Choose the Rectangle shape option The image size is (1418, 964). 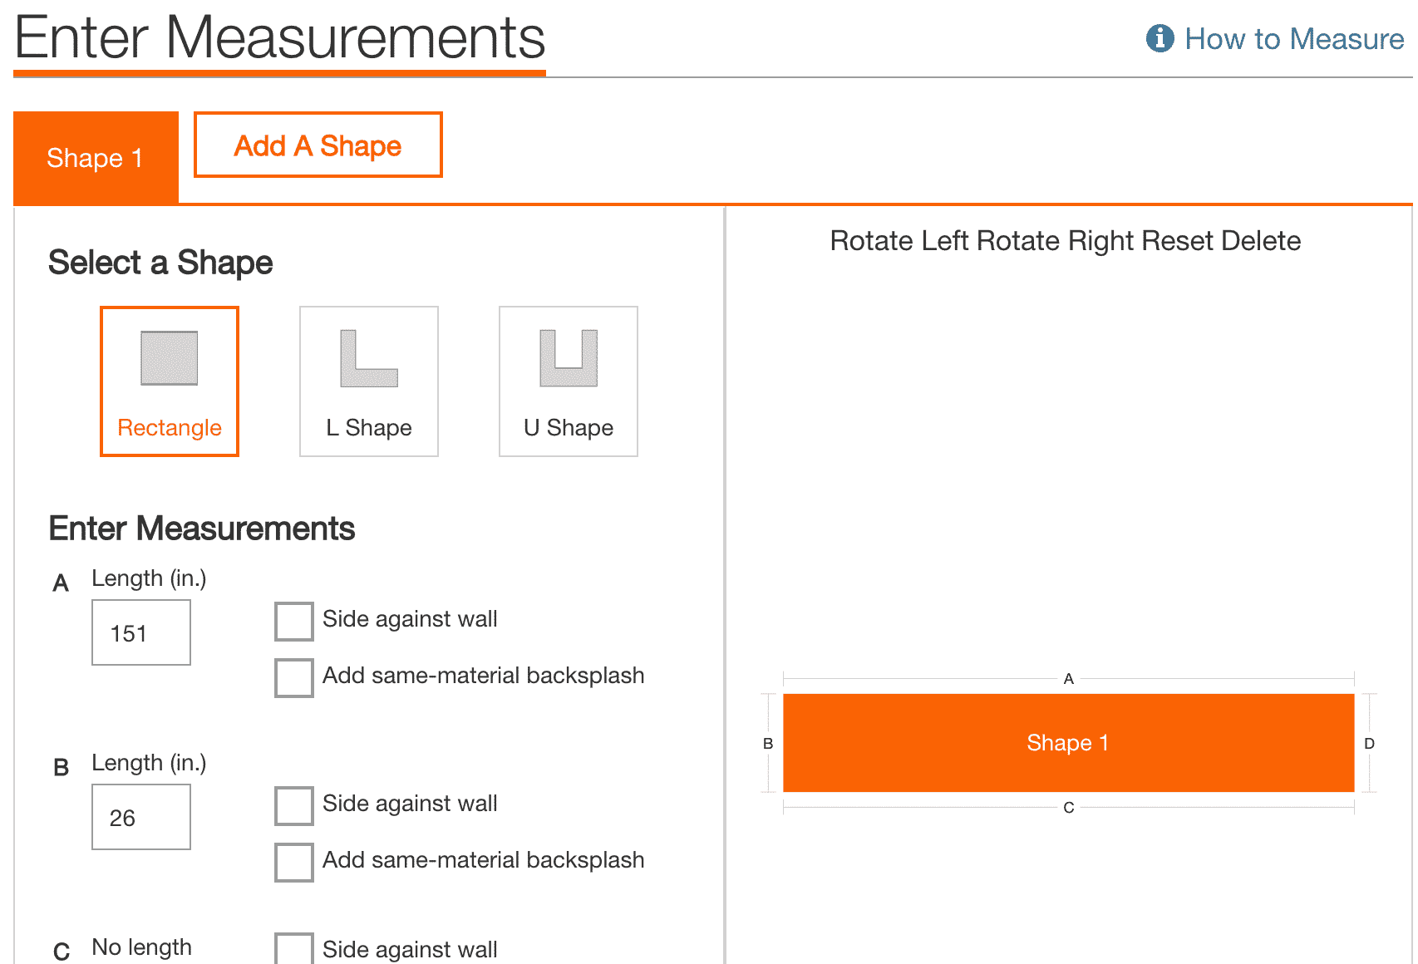pos(170,381)
